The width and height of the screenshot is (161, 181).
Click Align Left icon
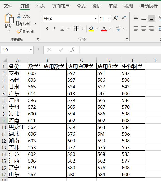[x=136, y=29]
